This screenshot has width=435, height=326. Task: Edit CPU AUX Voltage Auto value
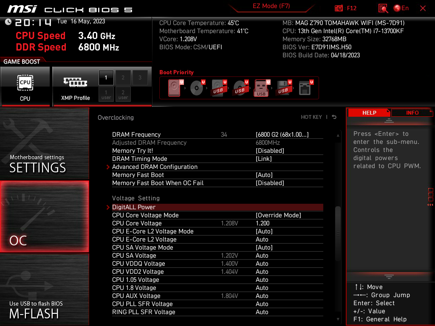(x=262, y=296)
